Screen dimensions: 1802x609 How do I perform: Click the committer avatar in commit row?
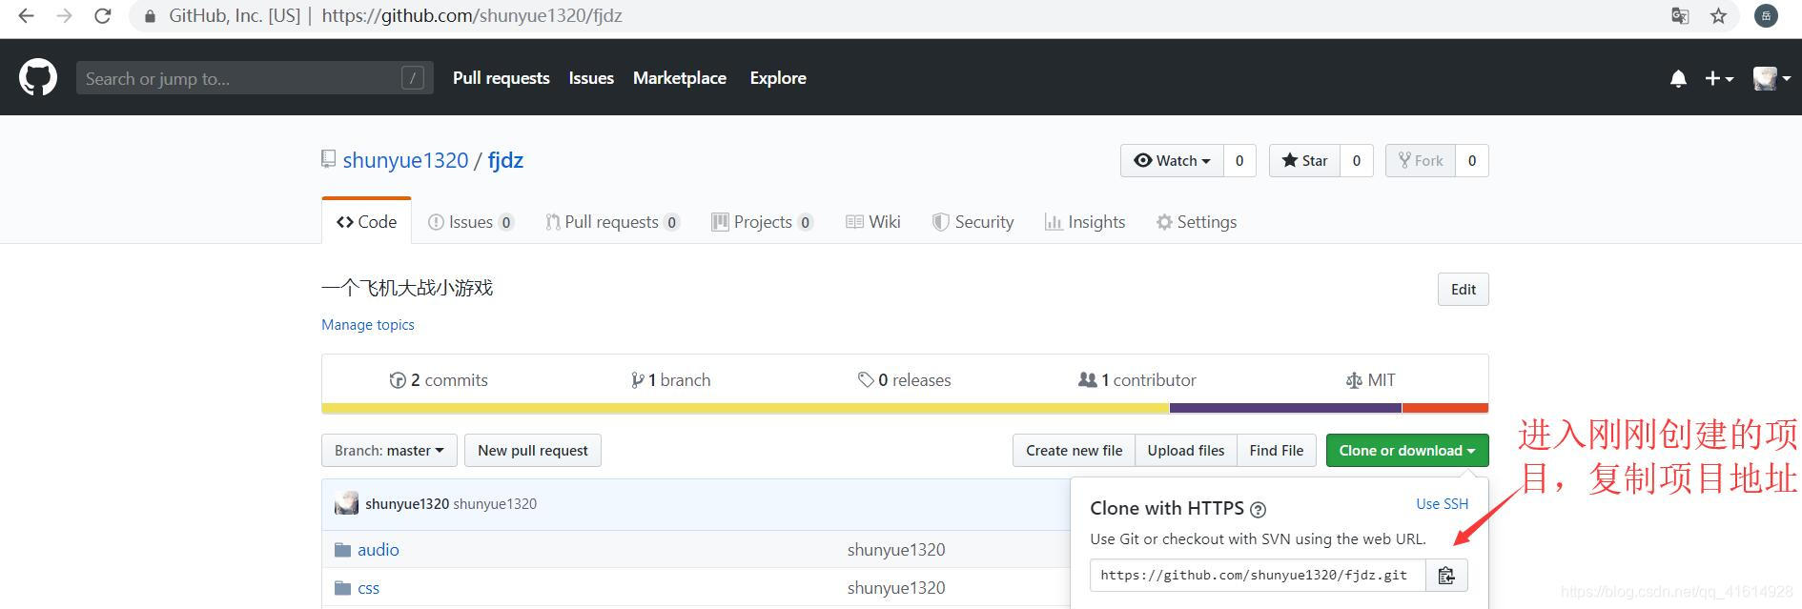(346, 503)
